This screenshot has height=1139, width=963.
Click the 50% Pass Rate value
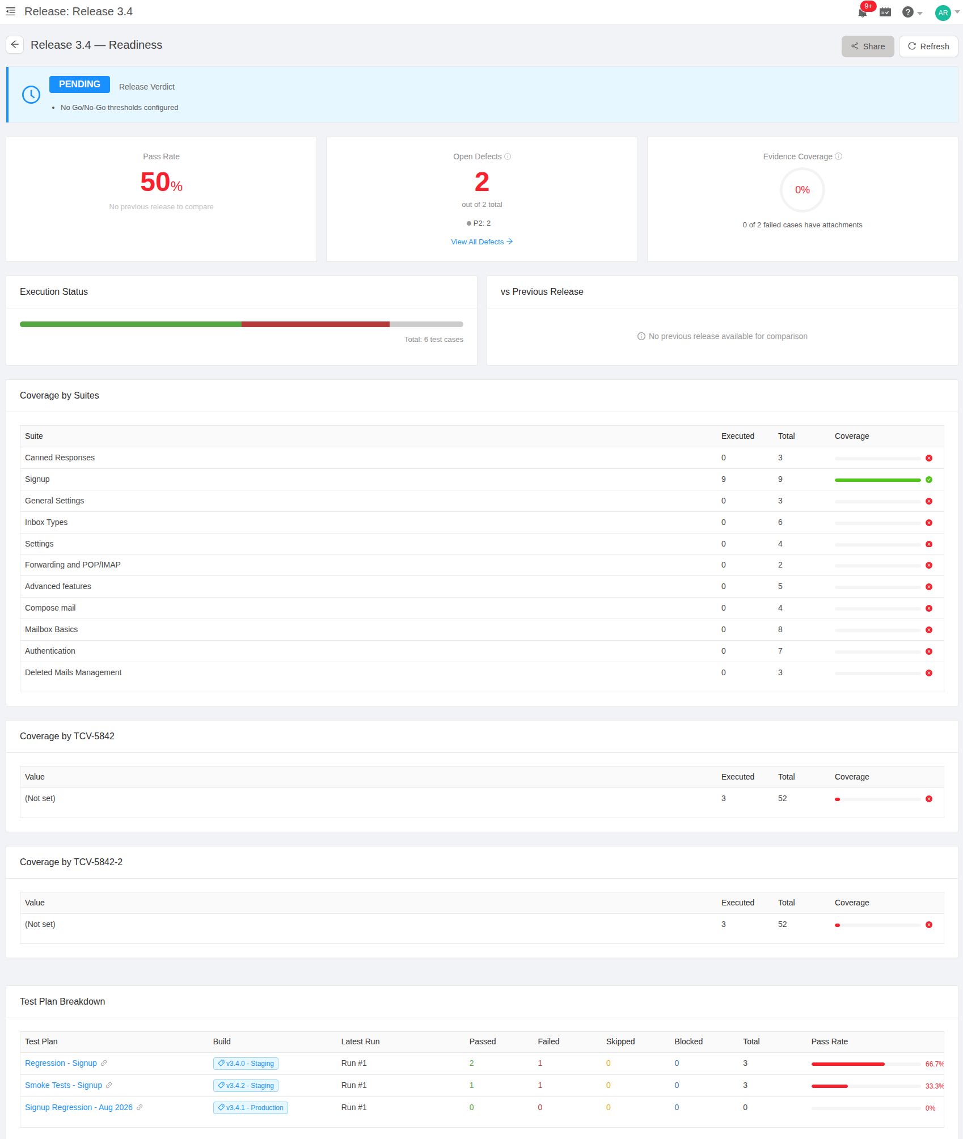click(162, 183)
